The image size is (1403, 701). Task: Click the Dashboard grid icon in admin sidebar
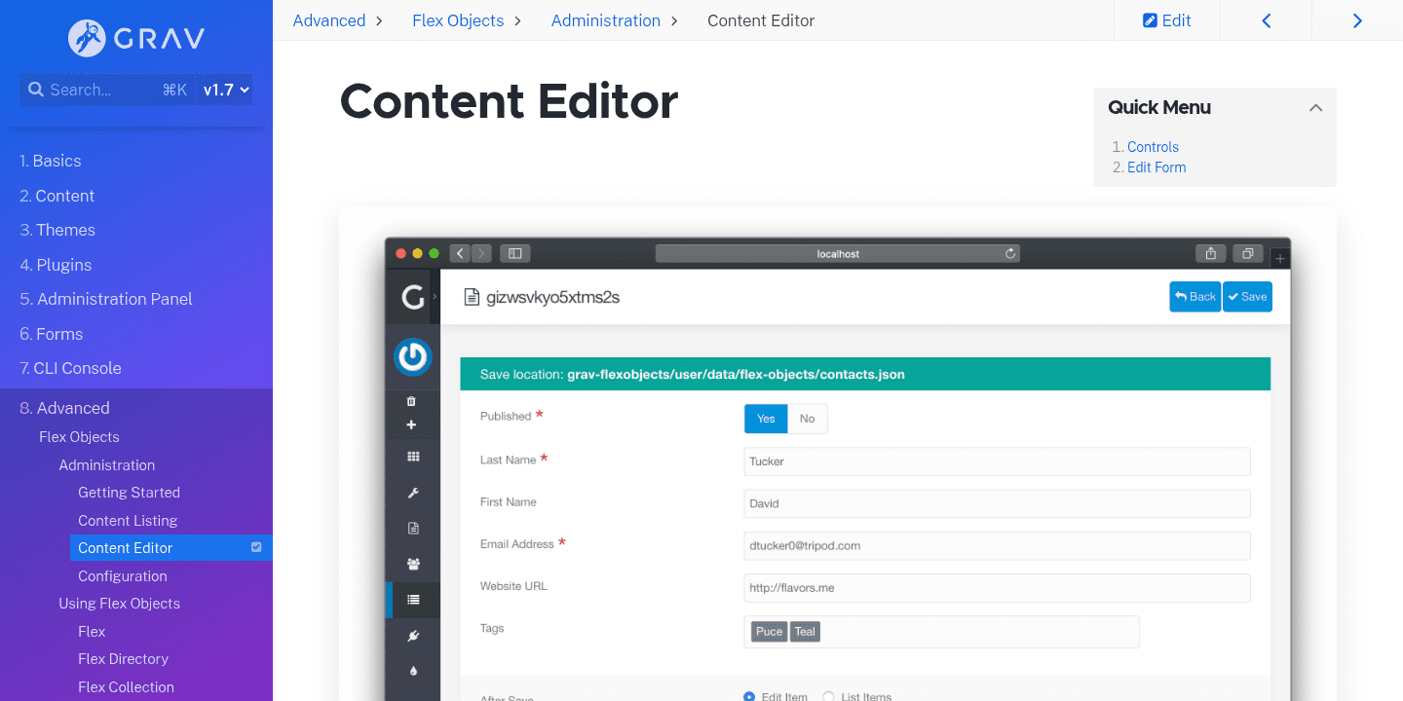pos(412,455)
